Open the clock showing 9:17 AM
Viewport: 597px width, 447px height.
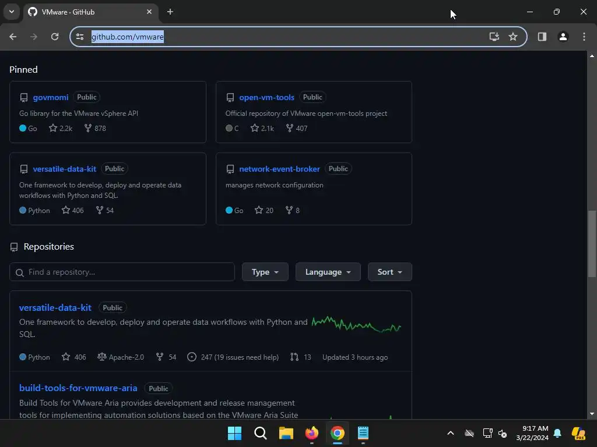[532, 433]
